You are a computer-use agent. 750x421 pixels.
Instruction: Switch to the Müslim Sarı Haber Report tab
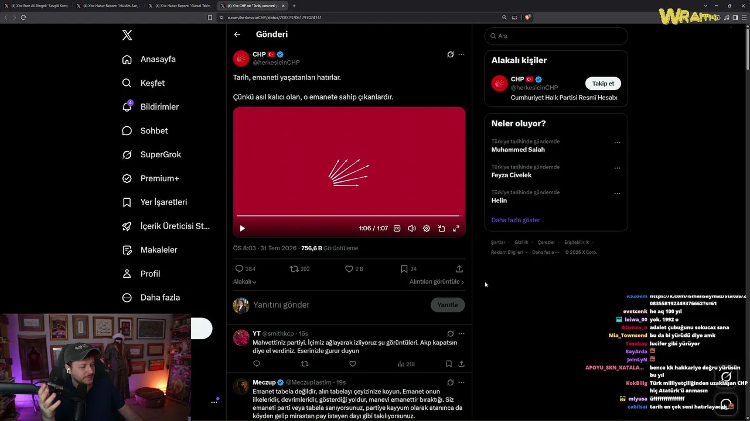coord(108,6)
